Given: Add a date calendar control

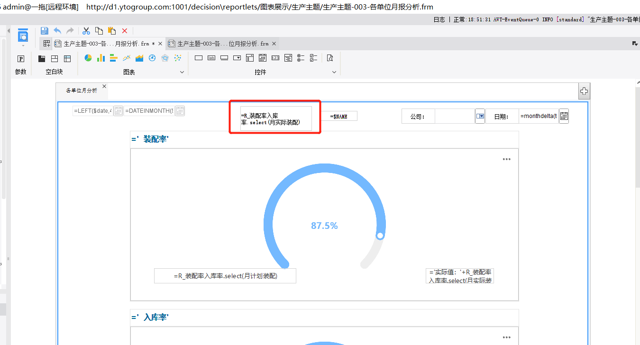Looking at the screenshot, I should click(263, 58).
